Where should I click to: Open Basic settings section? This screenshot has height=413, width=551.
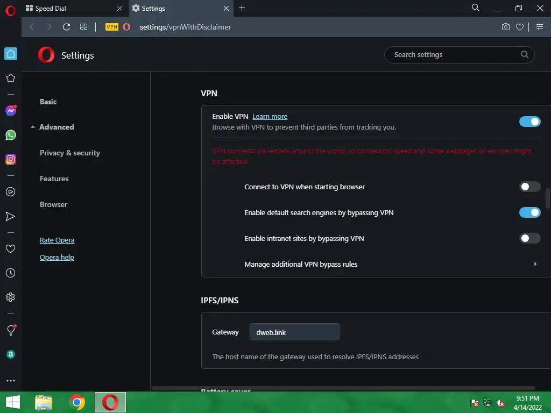[48, 102]
